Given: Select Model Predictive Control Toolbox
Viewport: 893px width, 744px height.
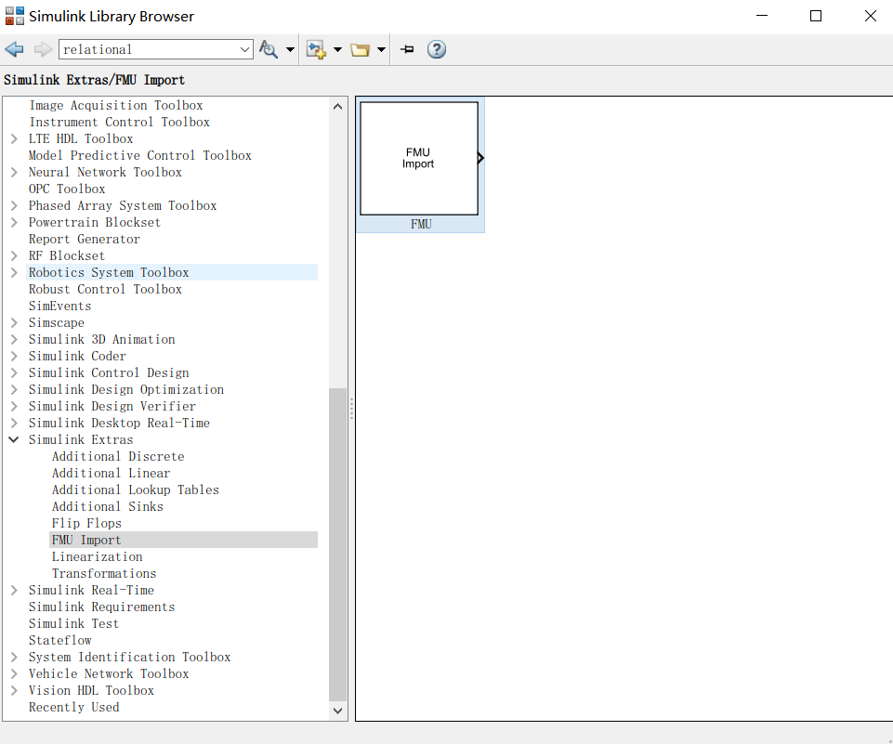Looking at the screenshot, I should click(140, 155).
